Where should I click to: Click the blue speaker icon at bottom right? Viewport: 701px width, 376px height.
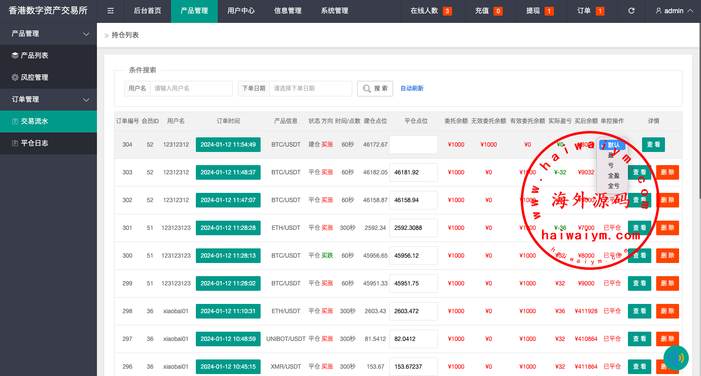(676, 358)
